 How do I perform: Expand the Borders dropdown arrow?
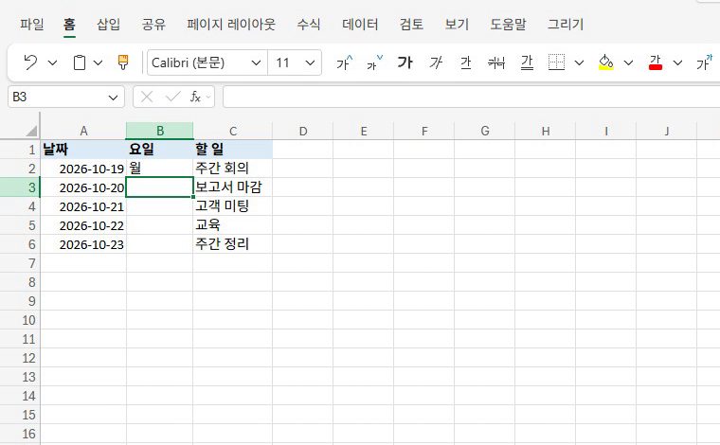(580, 62)
